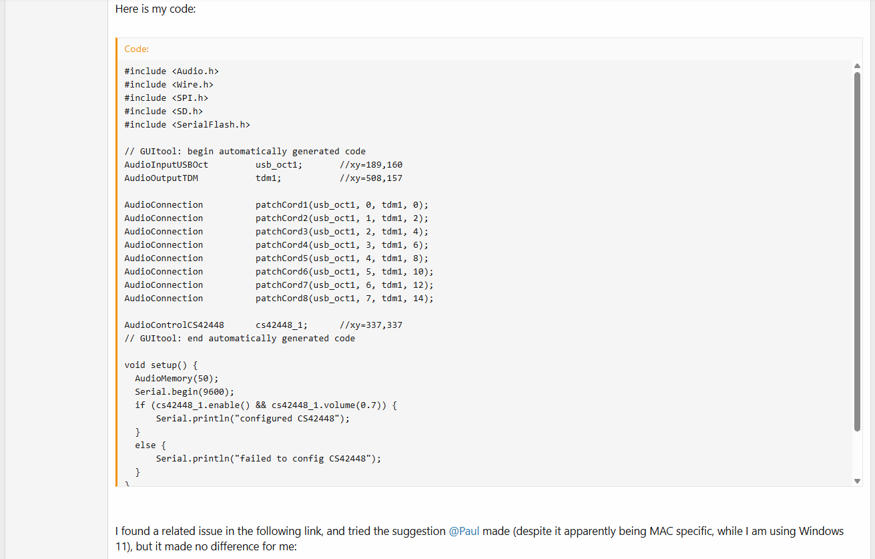Image resolution: width=875 pixels, height=559 pixels.
Task: Click the AudioMemory(50) line
Action: tap(176, 378)
